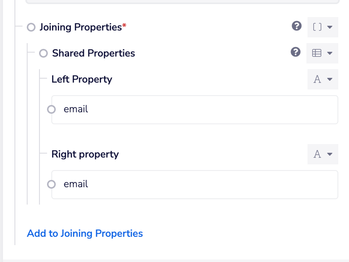Click the text type icon for Right property
349x262 pixels.
pos(317,154)
